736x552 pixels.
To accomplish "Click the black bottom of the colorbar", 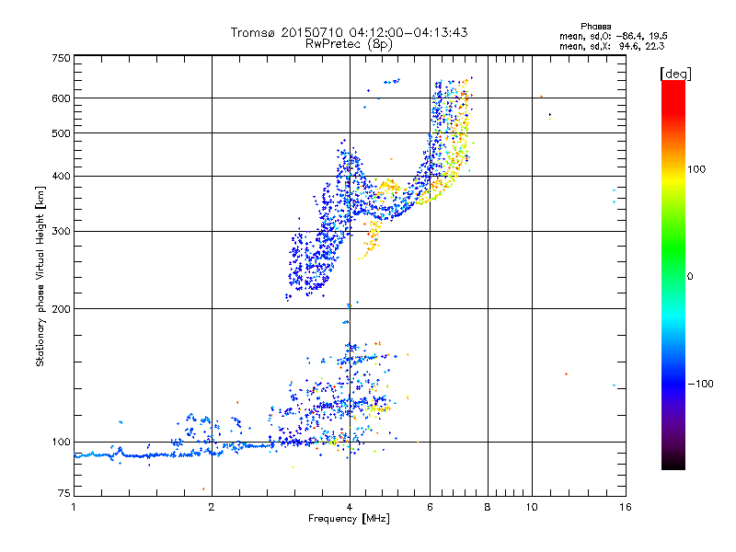I will point(673,463).
